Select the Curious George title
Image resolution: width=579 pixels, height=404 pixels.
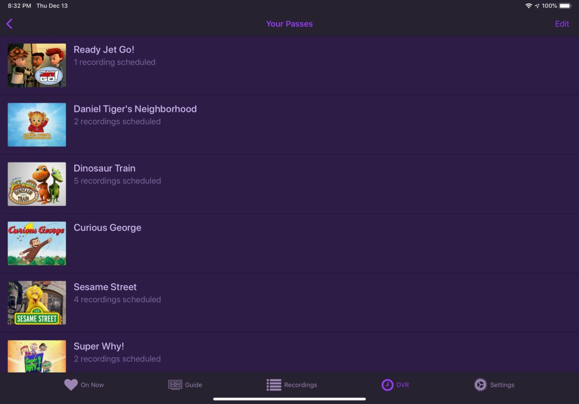(x=108, y=228)
